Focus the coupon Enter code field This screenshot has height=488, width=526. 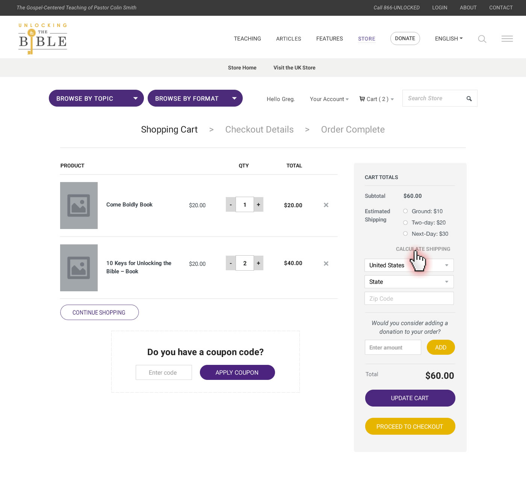[x=164, y=372]
